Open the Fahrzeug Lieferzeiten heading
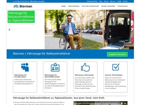The width and height of the screenshot is (141, 105). (84, 75)
